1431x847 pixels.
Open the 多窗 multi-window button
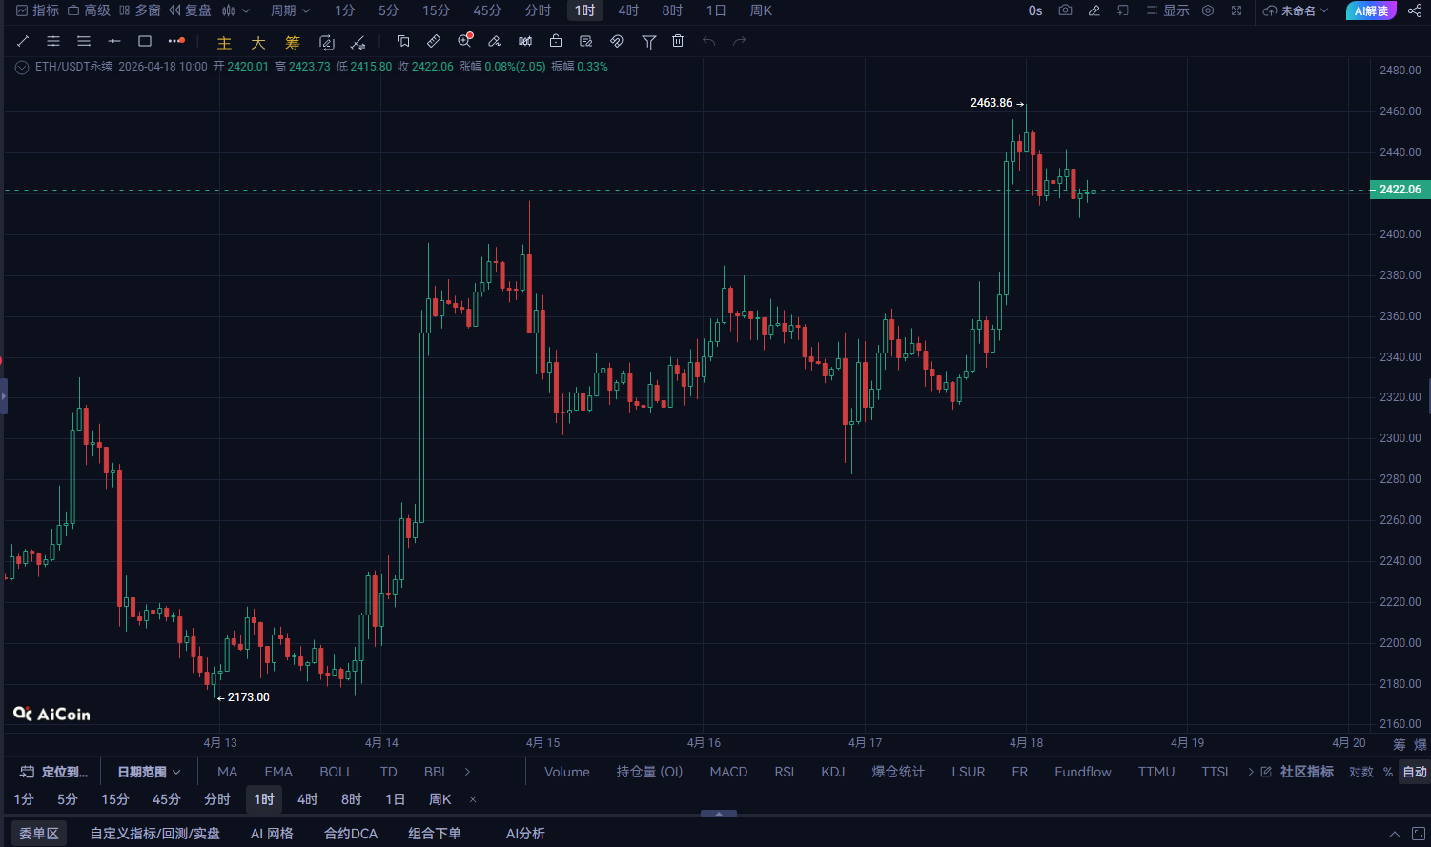pyautogui.click(x=140, y=10)
